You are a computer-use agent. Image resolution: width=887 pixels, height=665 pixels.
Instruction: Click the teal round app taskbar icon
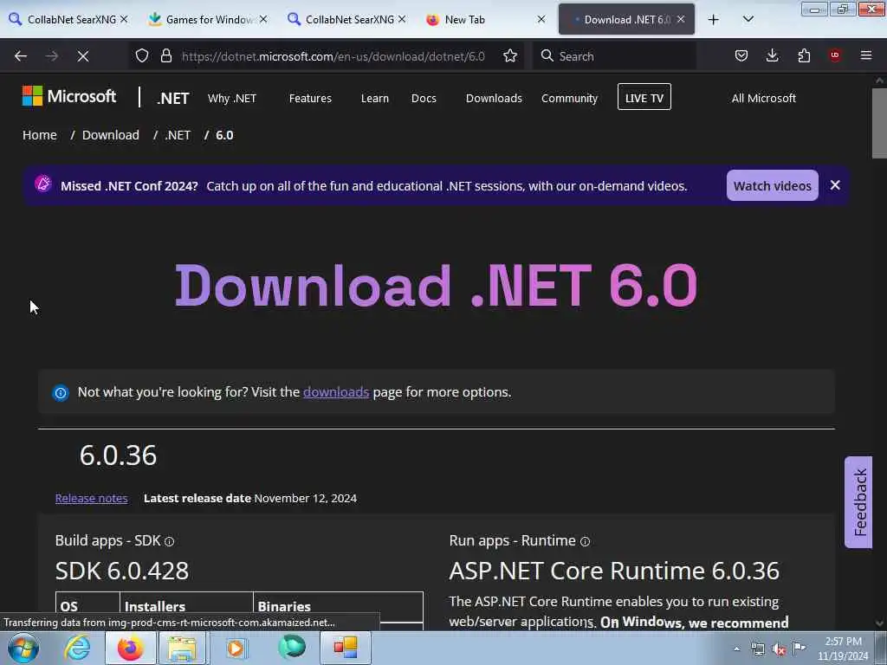click(292, 648)
